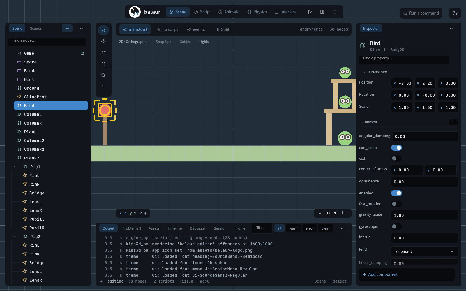
Task: Click Add component button
Action: click(407, 274)
